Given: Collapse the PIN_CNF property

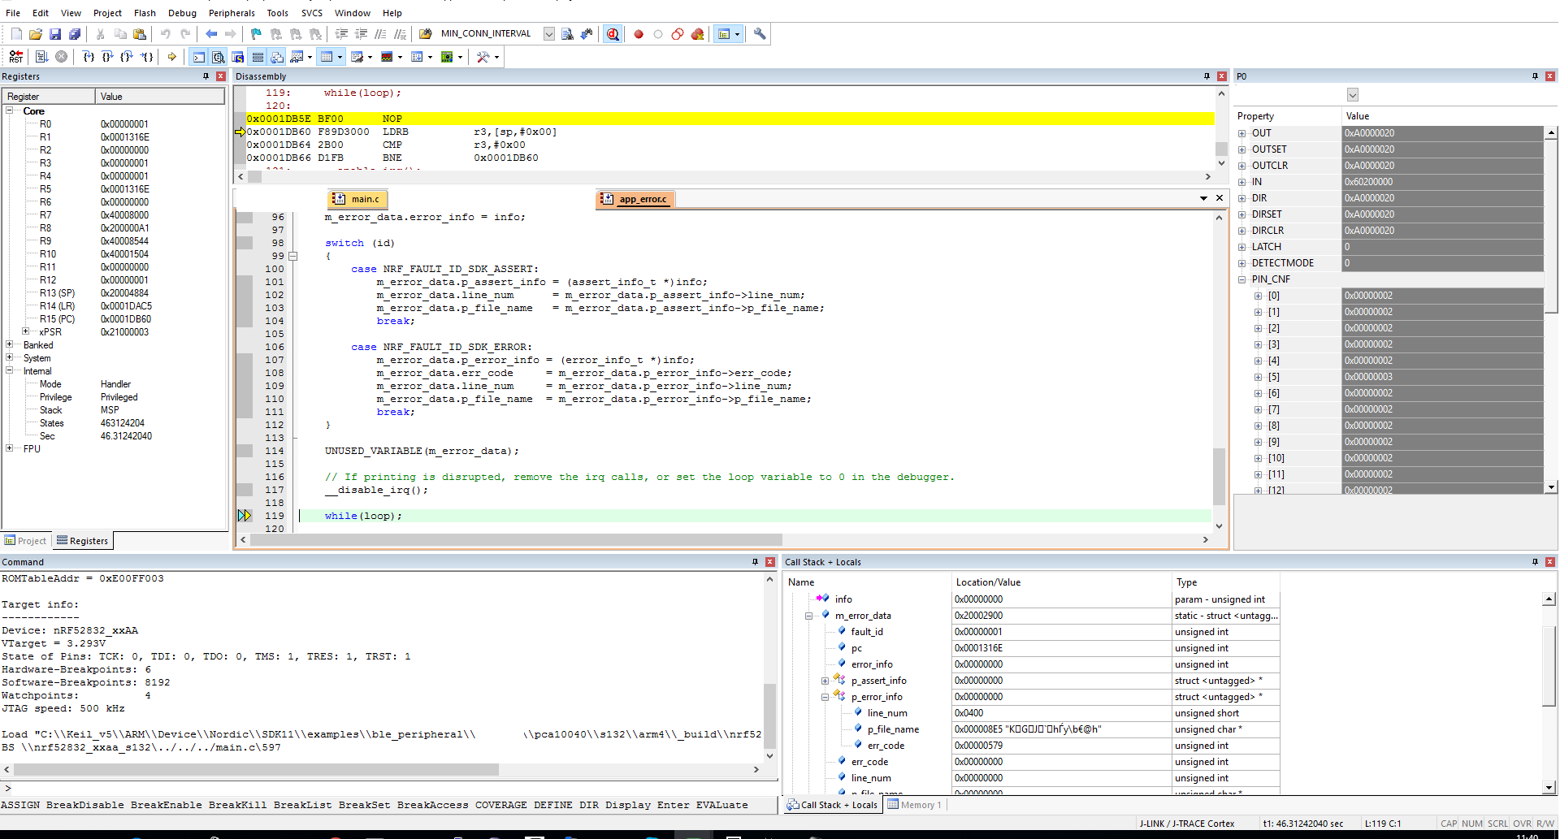Looking at the screenshot, I should pos(1241,279).
